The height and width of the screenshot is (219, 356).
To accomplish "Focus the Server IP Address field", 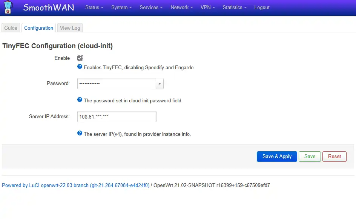I will point(117,117).
